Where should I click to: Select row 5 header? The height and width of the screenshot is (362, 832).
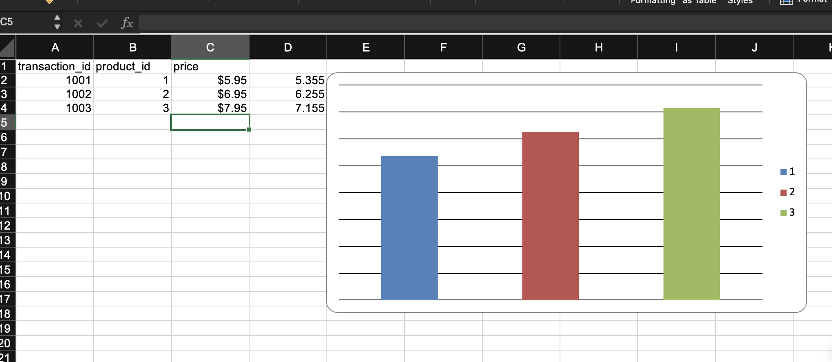8,122
